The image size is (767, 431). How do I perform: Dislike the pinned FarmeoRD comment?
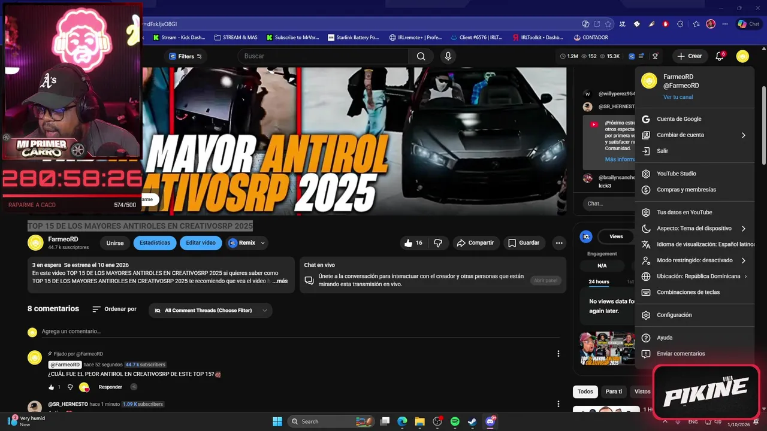70,387
